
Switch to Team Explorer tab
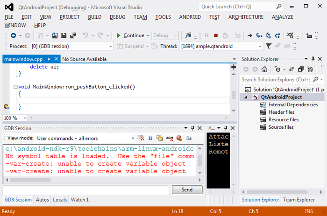299,200
